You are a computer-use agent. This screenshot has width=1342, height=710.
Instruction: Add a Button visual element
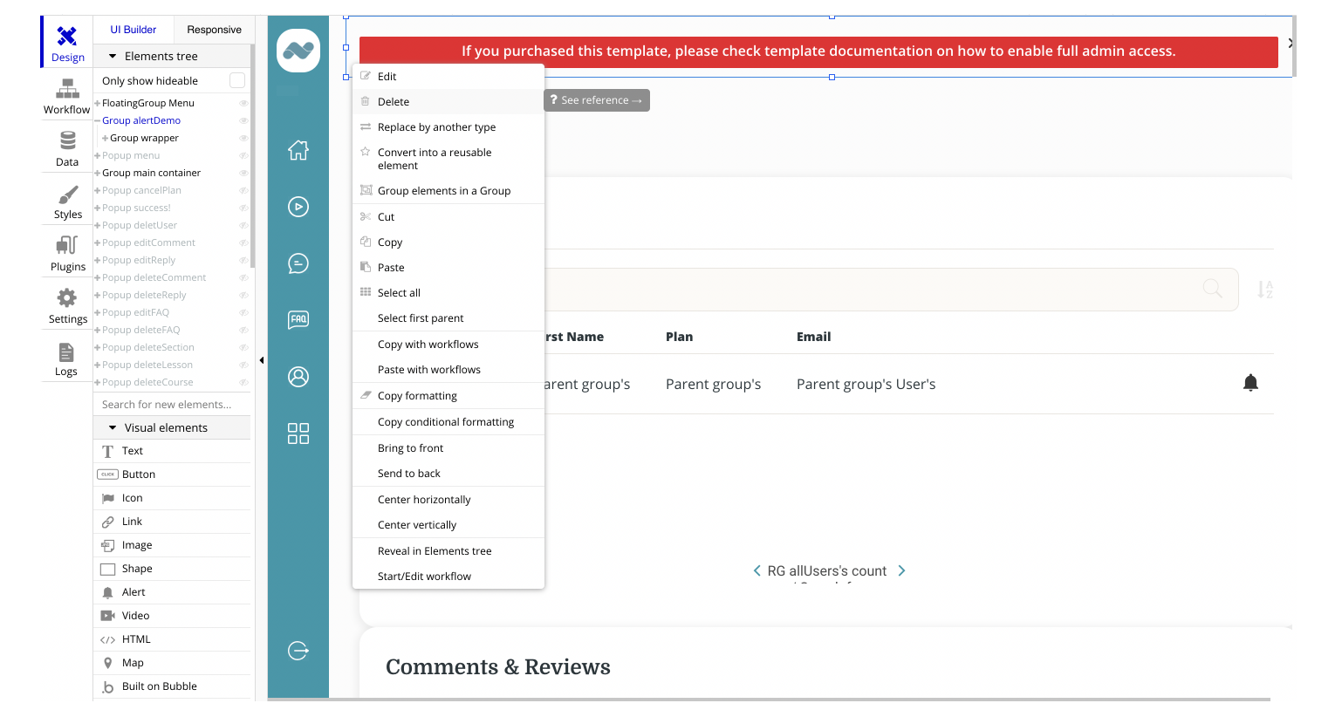click(x=172, y=474)
